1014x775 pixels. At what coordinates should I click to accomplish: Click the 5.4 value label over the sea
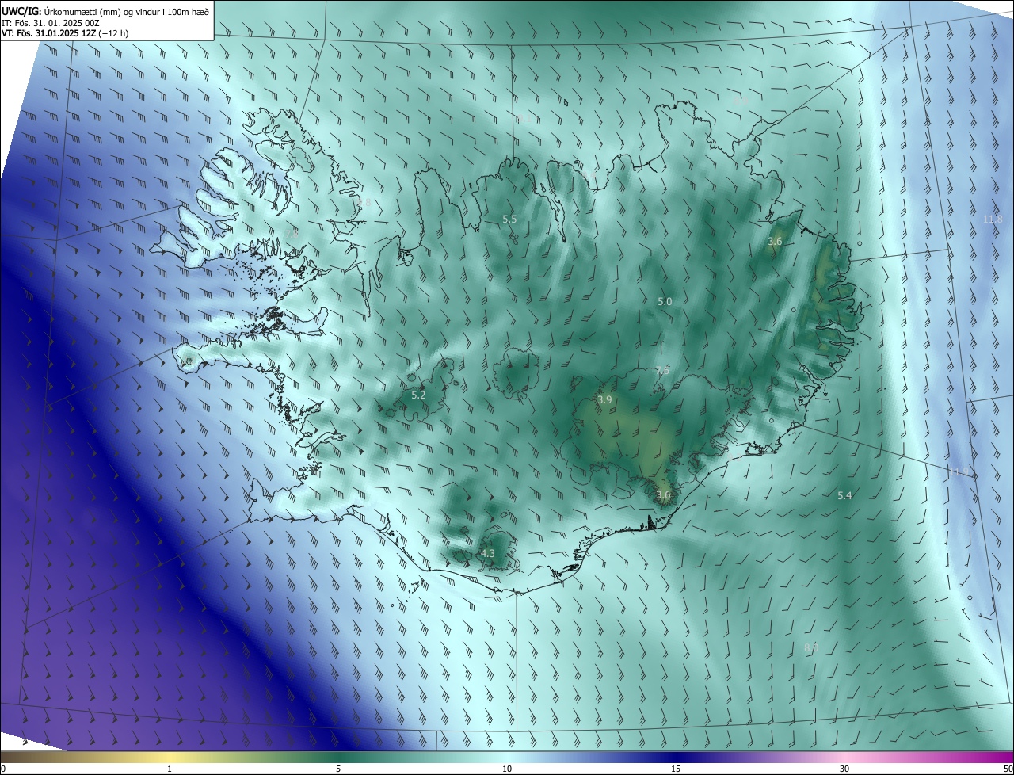pos(844,495)
